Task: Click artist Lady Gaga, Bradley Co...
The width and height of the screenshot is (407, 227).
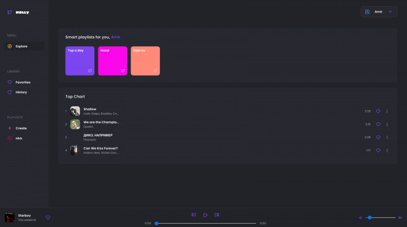Action: point(101,114)
